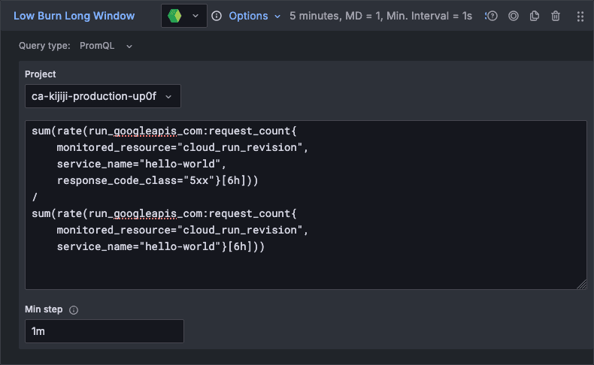
Task: Click the Project label
Action: coord(40,74)
